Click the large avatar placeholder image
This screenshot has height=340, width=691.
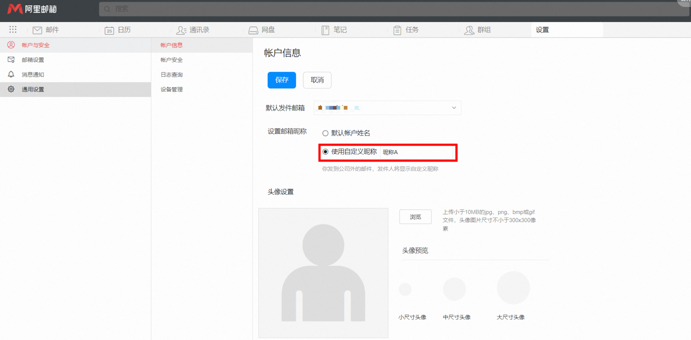(323, 273)
